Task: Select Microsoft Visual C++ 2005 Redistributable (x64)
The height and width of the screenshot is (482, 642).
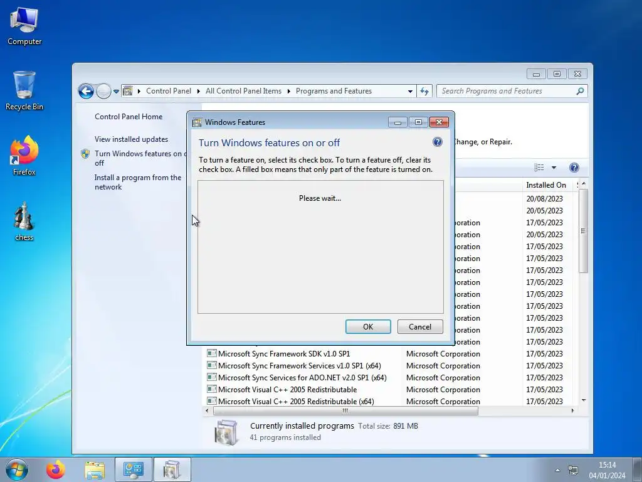Action: pos(296,401)
